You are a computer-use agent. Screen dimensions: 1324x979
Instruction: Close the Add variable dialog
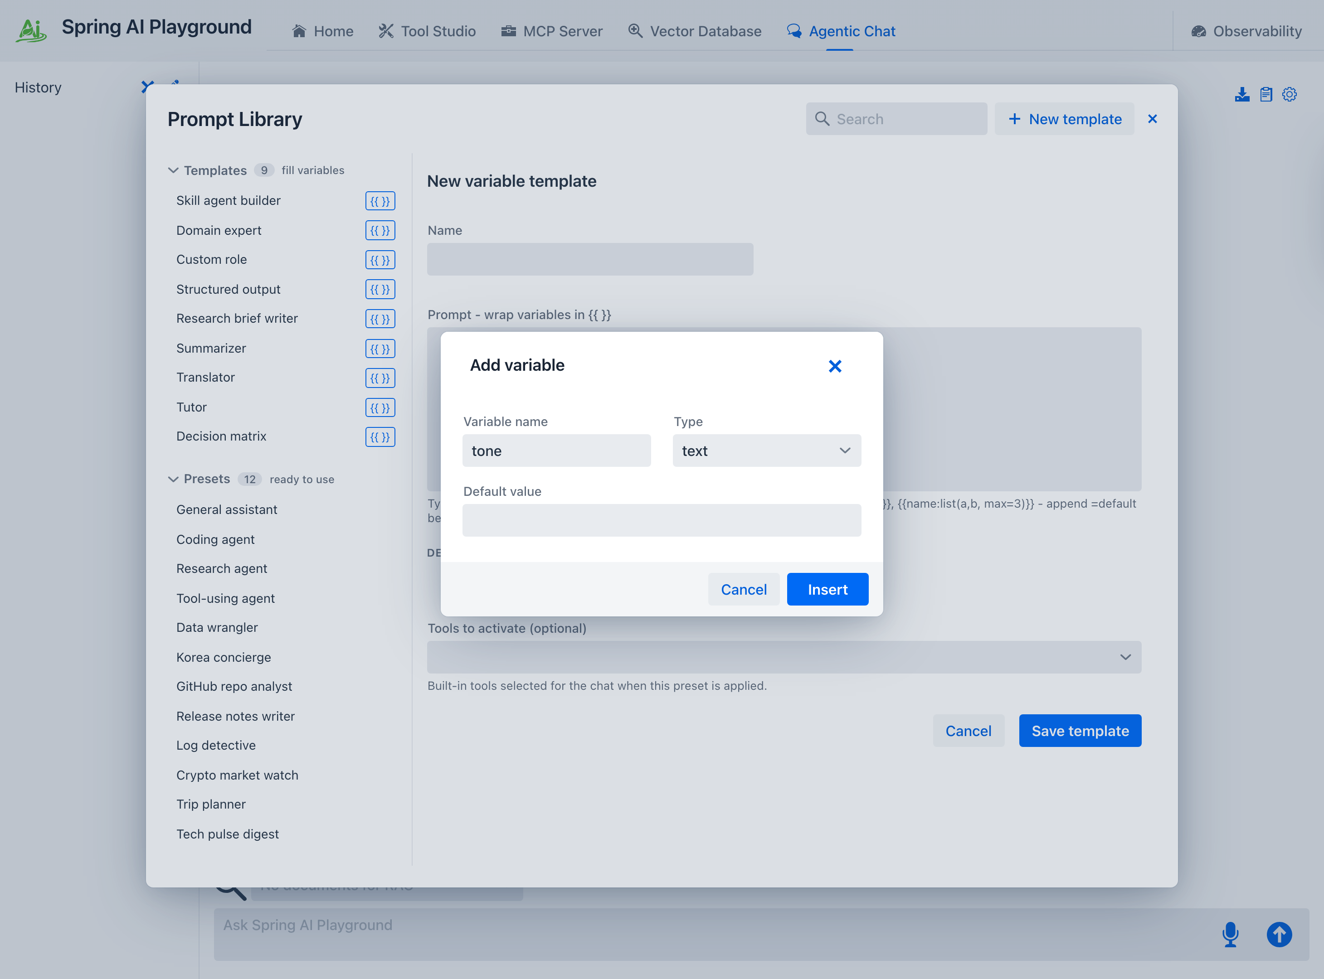coord(835,366)
